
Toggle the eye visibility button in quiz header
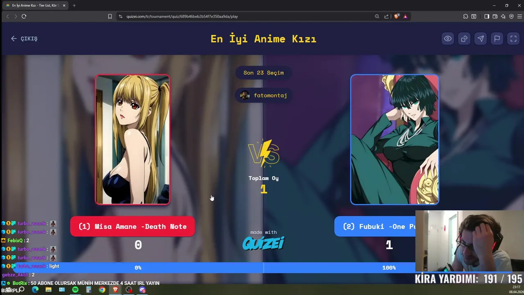448,39
